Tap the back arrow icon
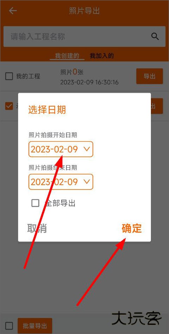Viewport: 169px width, 334px height. pyautogui.click(x=13, y=11)
